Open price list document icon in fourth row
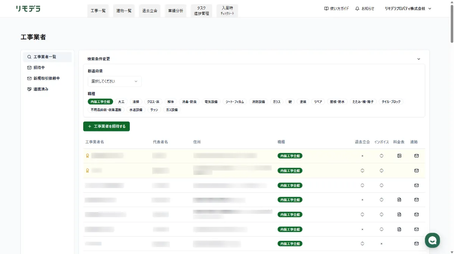Image resolution: width=454 pixels, height=254 pixels. 399,199
